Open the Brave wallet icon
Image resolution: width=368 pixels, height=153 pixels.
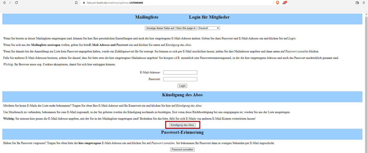click(357, 3)
